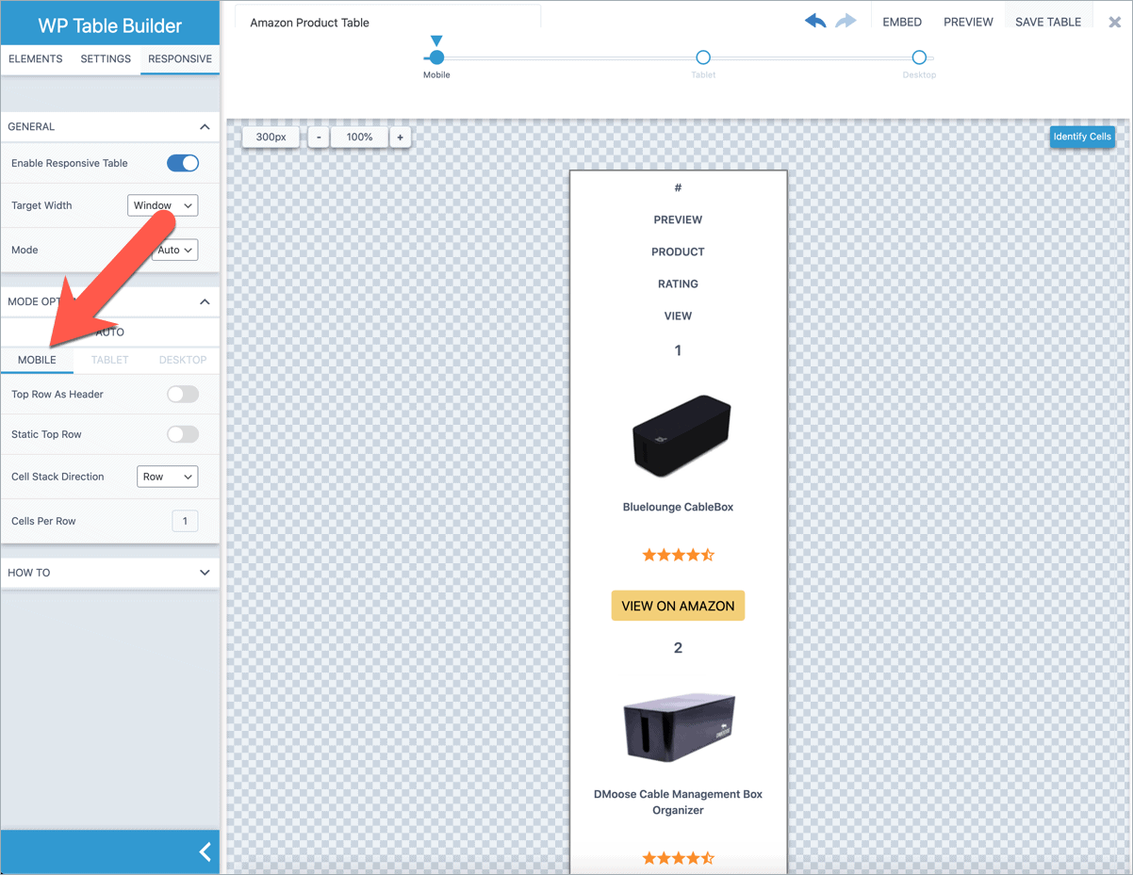1133x875 pixels.
Task: Open the Cell Stack Direction dropdown
Action: tap(167, 477)
